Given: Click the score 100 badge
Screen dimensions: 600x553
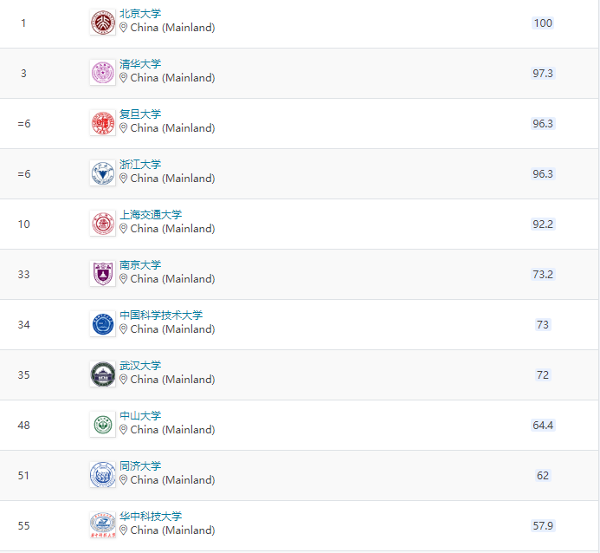Looking at the screenshot, I should (x=543, y=23).
